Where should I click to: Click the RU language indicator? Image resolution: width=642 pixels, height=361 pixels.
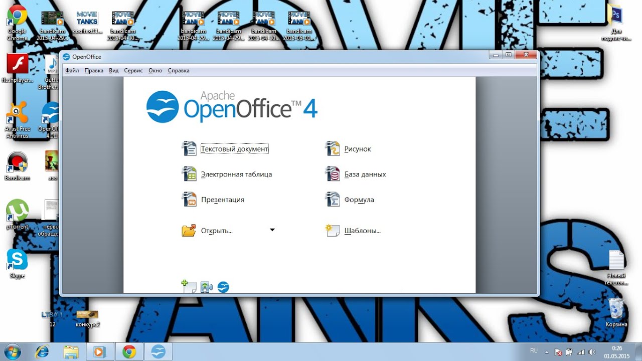pyautogui.click(x=534, y=350)
